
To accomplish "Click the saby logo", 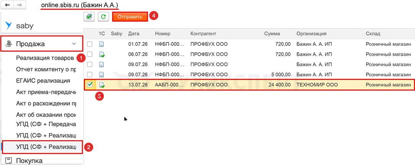I will tap(19, 26).
